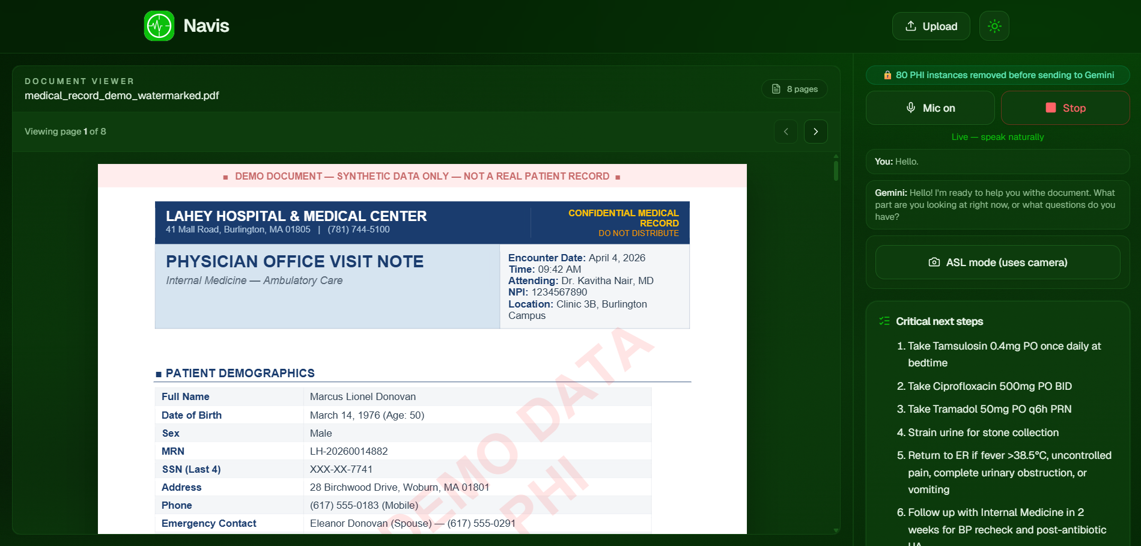Go to the next page arrow
Screen dimensions: 1141x546
pos(816,132)
